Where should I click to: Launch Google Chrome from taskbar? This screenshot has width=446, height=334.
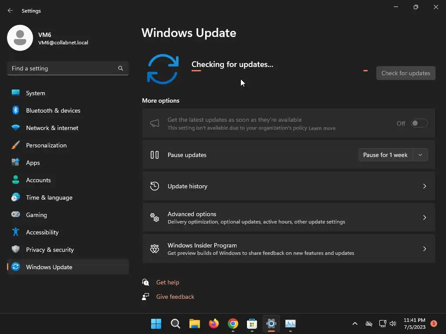click(x=233, y=324)
